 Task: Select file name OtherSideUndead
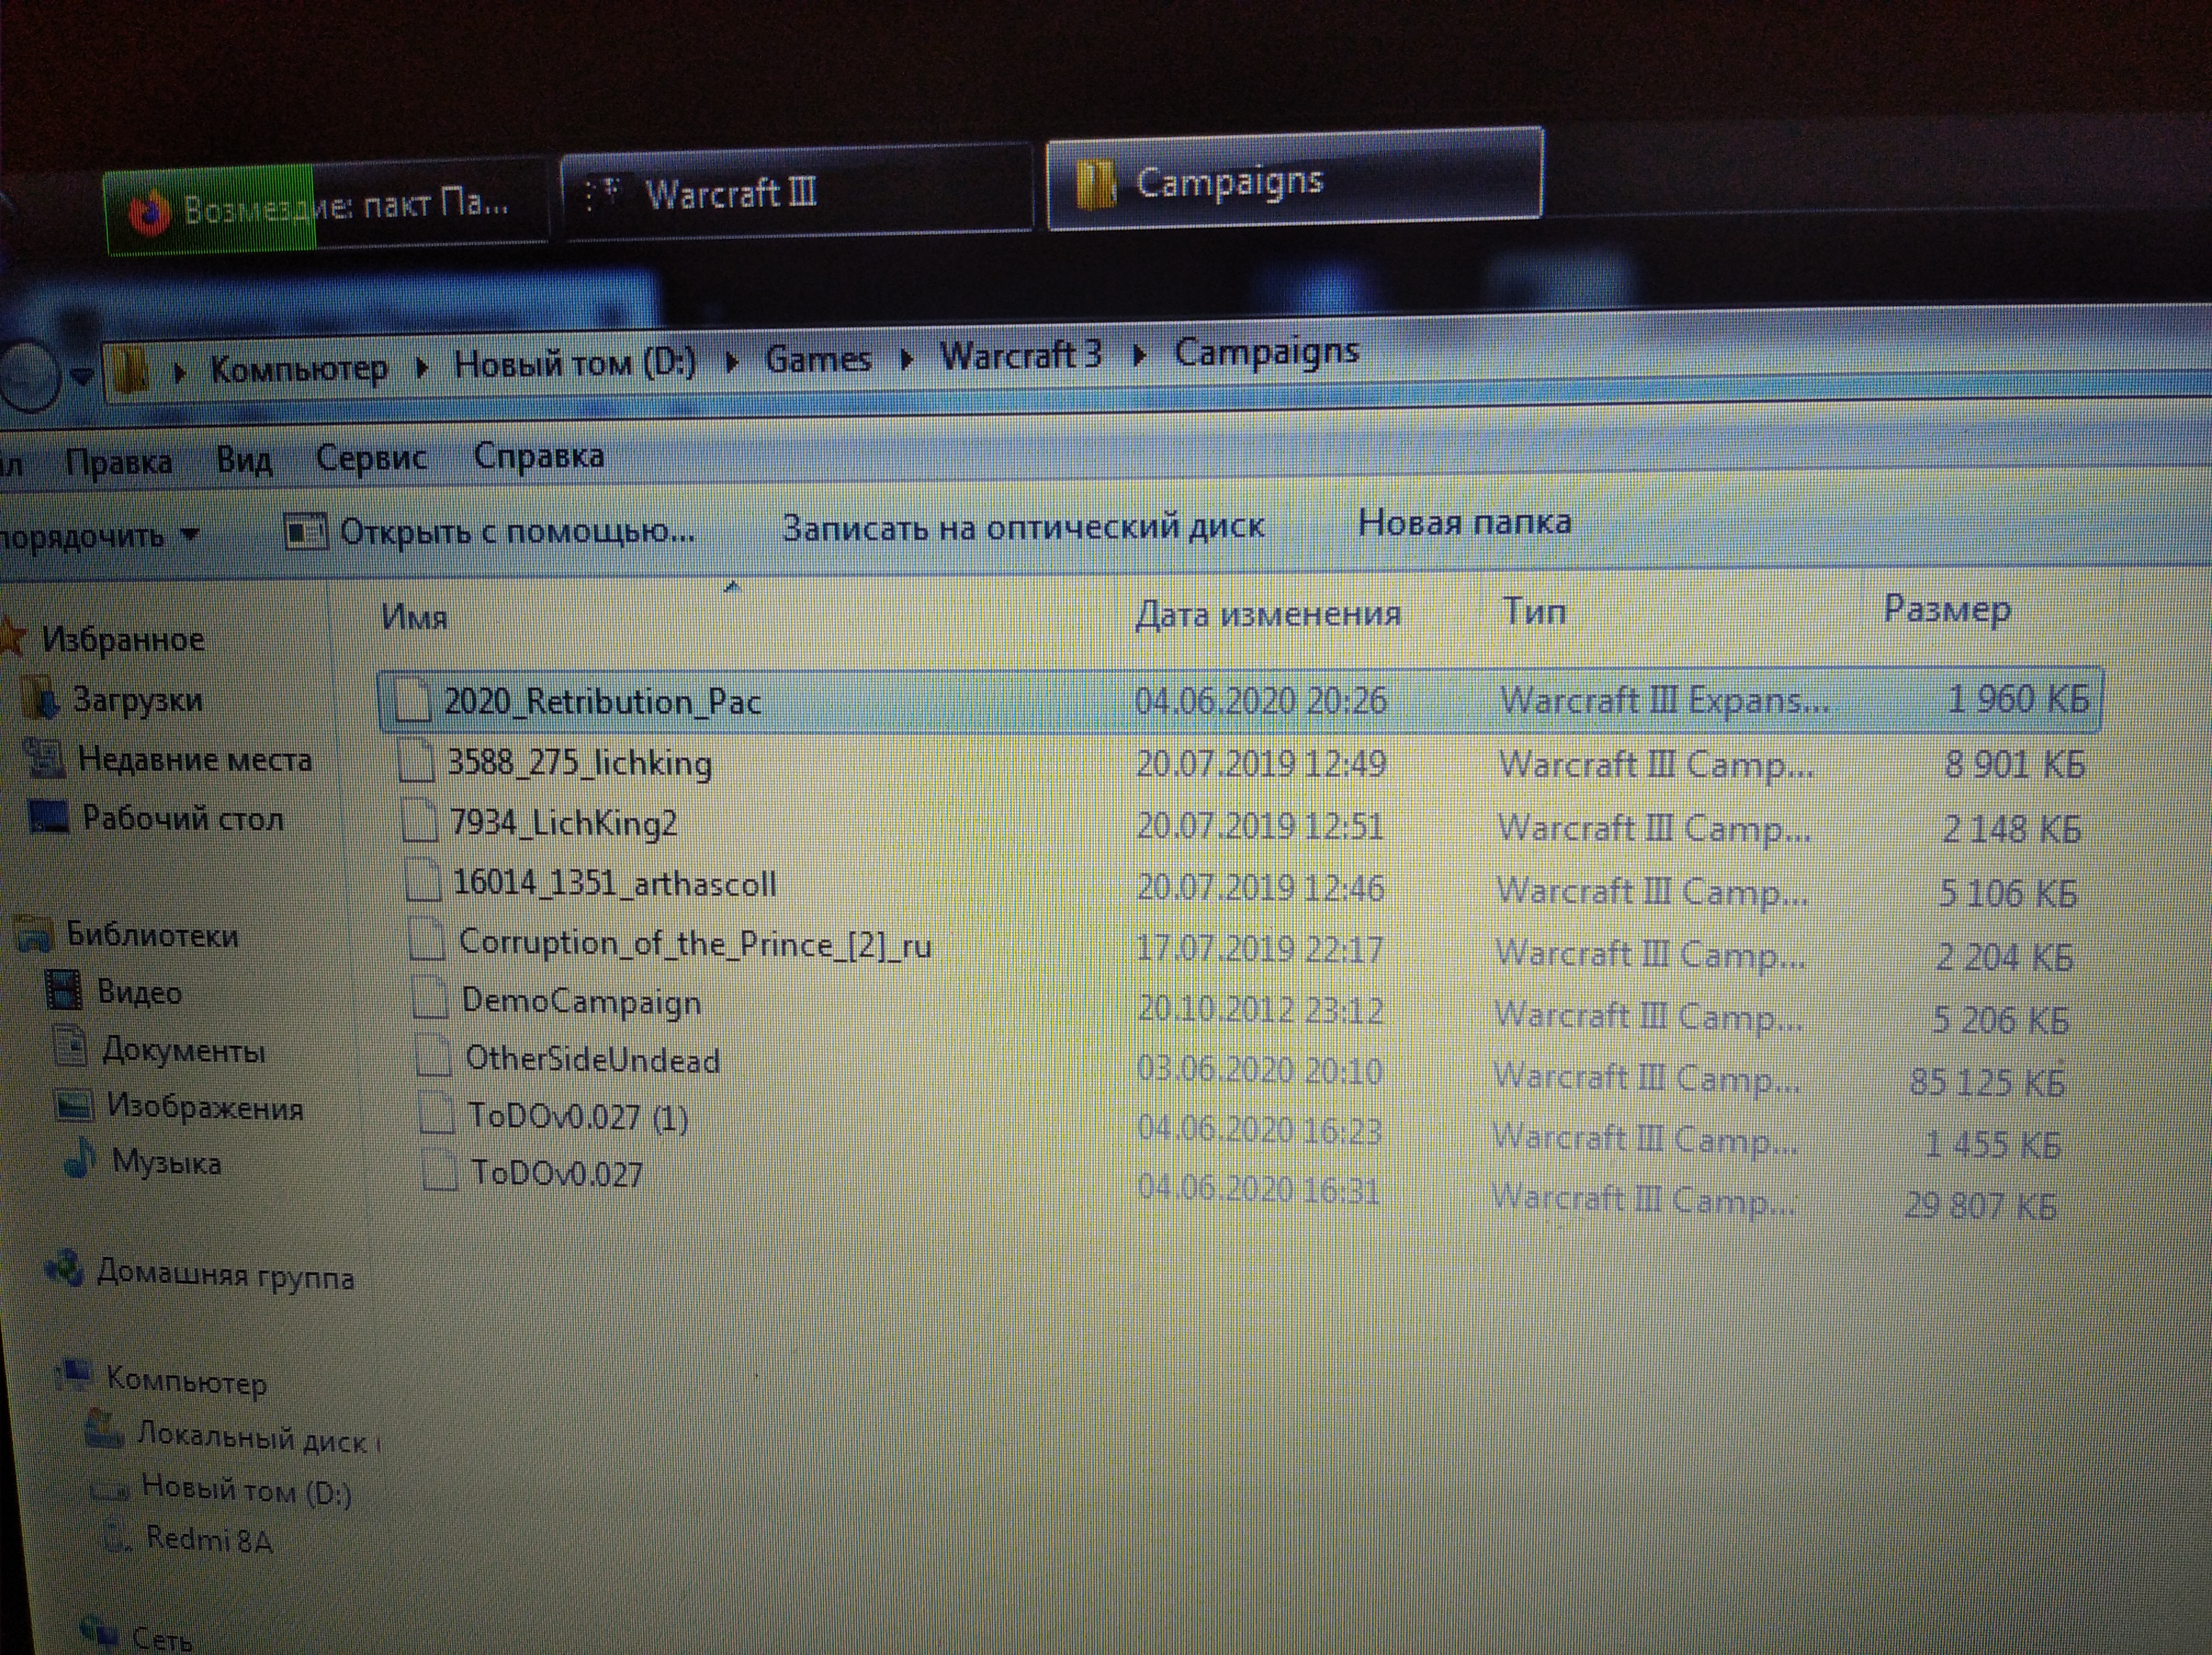point(592,1060)
